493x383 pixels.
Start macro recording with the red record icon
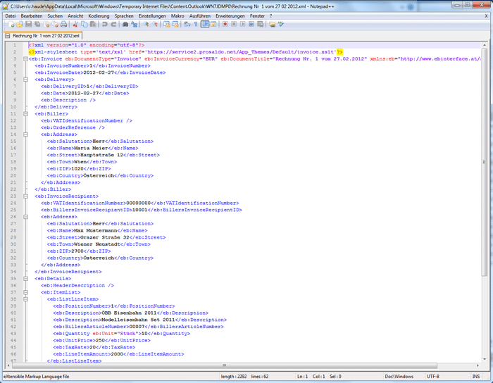point(225,25)
